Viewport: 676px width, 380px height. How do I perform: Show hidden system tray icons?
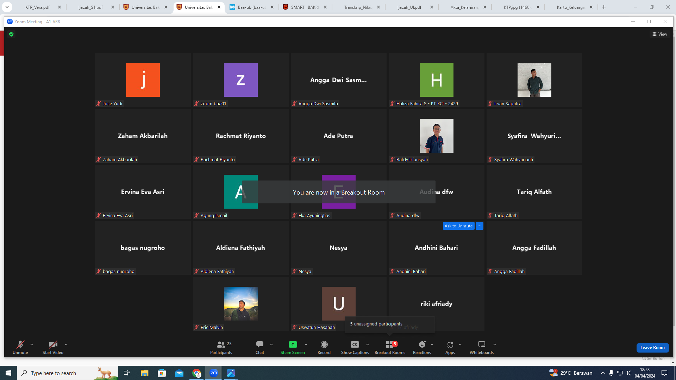pos(603,373)
